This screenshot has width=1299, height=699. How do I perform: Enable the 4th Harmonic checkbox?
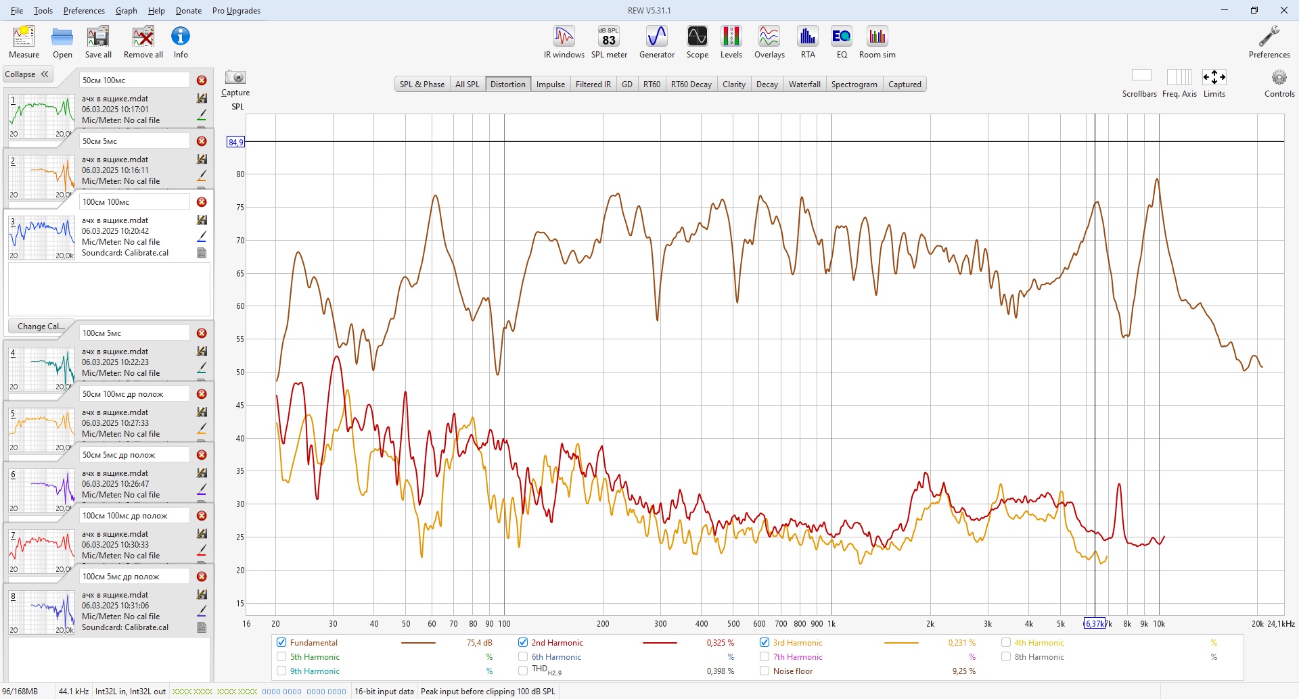tap(1006, 643)
